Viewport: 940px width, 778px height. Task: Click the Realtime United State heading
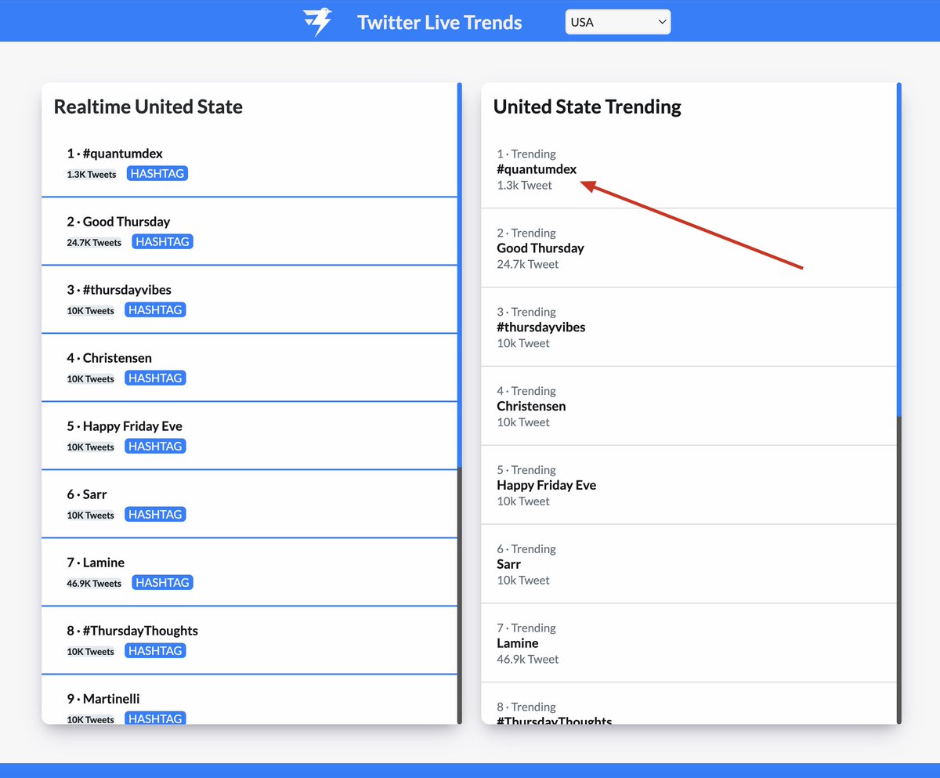point(148,107)
